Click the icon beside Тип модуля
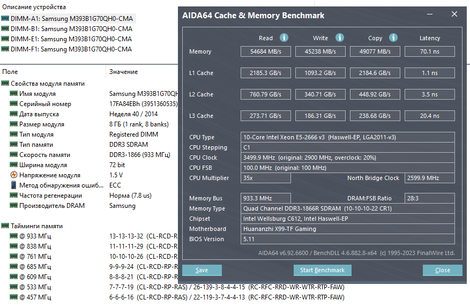Image resolution: width=470 pixels, height=307 pixels. 14,134
